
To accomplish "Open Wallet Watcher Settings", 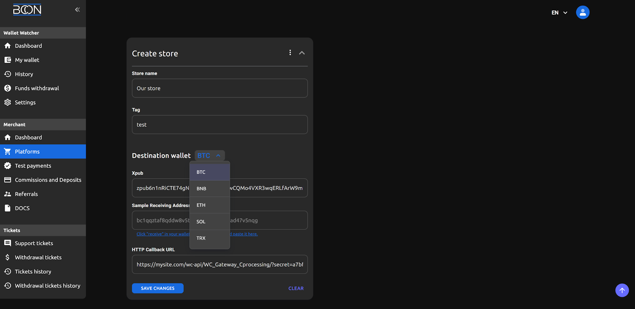I will [25, 103].
